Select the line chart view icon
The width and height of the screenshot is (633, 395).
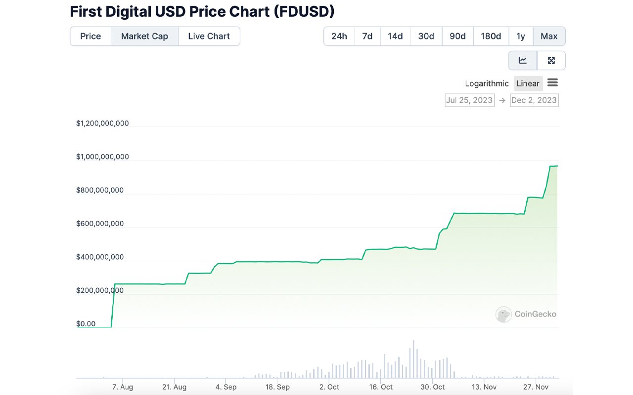[x=523, y=61]
